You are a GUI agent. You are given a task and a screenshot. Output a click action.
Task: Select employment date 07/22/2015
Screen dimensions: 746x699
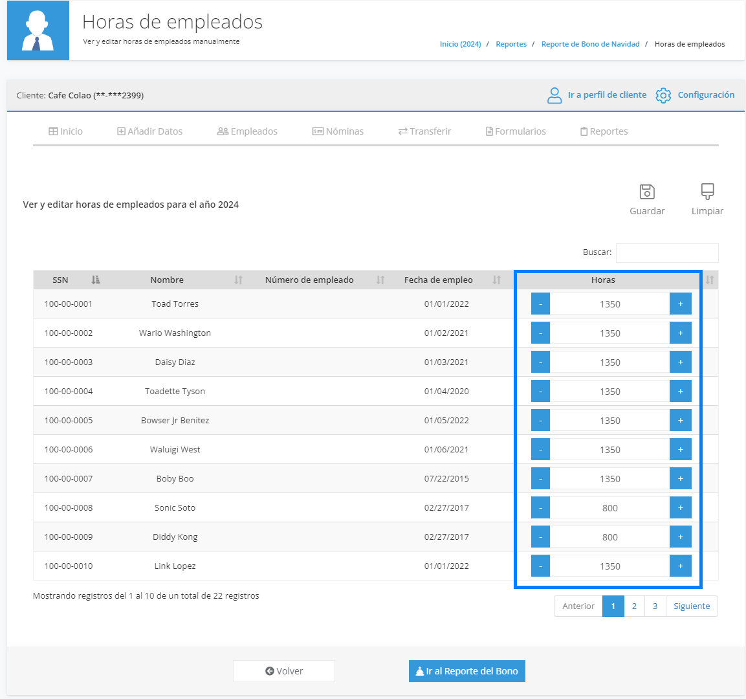click(446, 478)
